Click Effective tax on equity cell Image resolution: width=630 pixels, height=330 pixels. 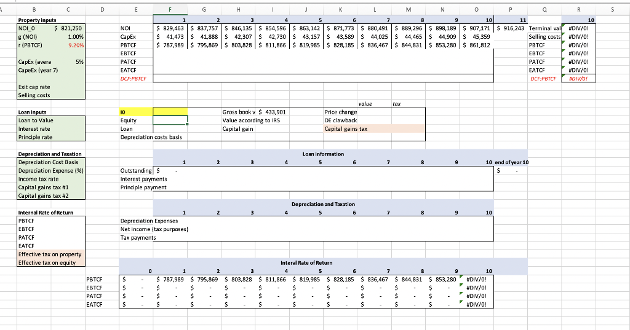click(51, 262)
